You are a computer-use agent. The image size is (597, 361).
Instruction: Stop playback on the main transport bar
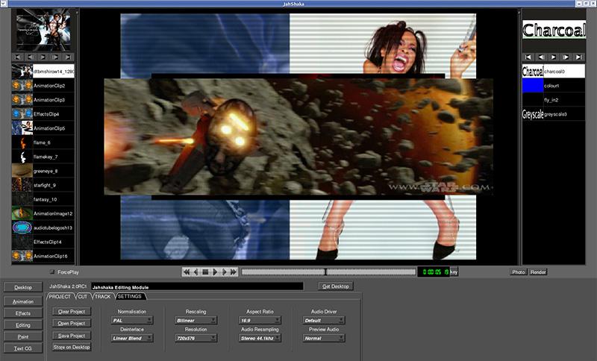pyautogui.click(x=205, y=272)
